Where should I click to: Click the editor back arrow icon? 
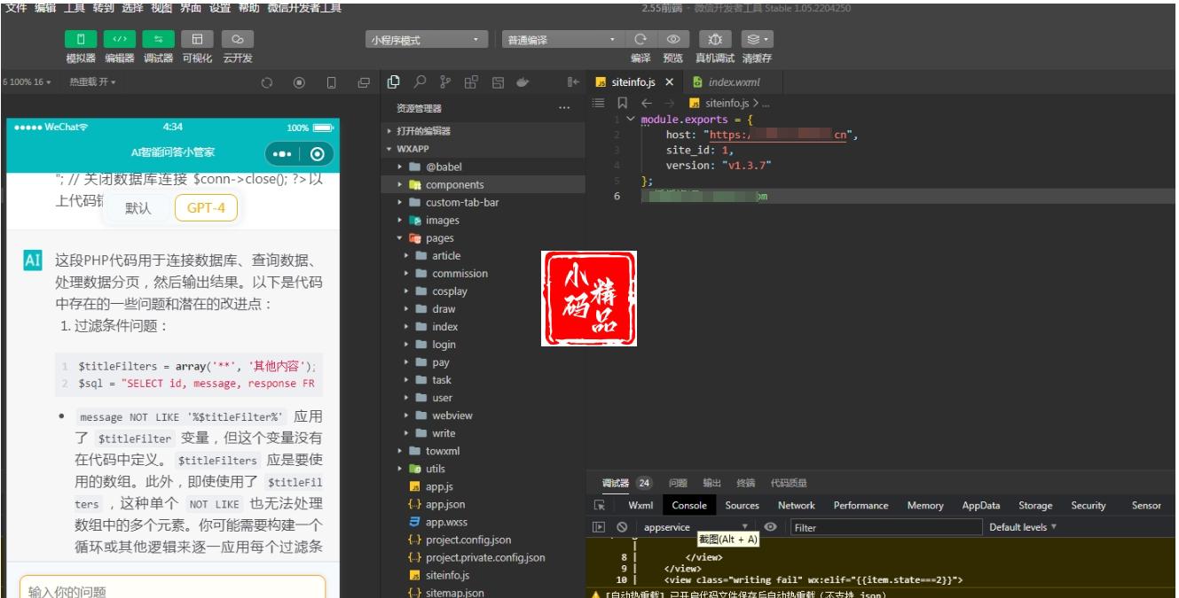tap(646, 104)
